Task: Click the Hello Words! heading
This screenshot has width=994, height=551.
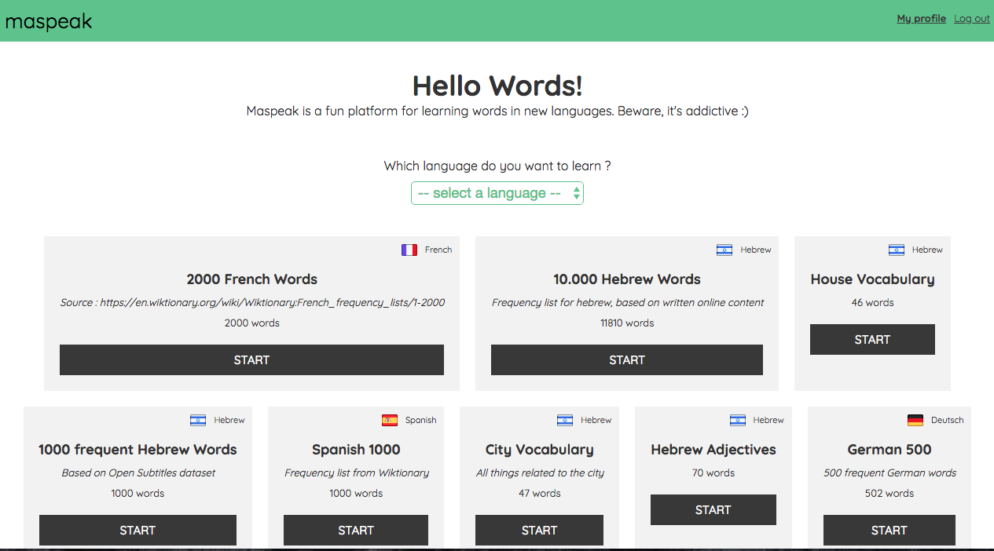Action: pos(497,86)
